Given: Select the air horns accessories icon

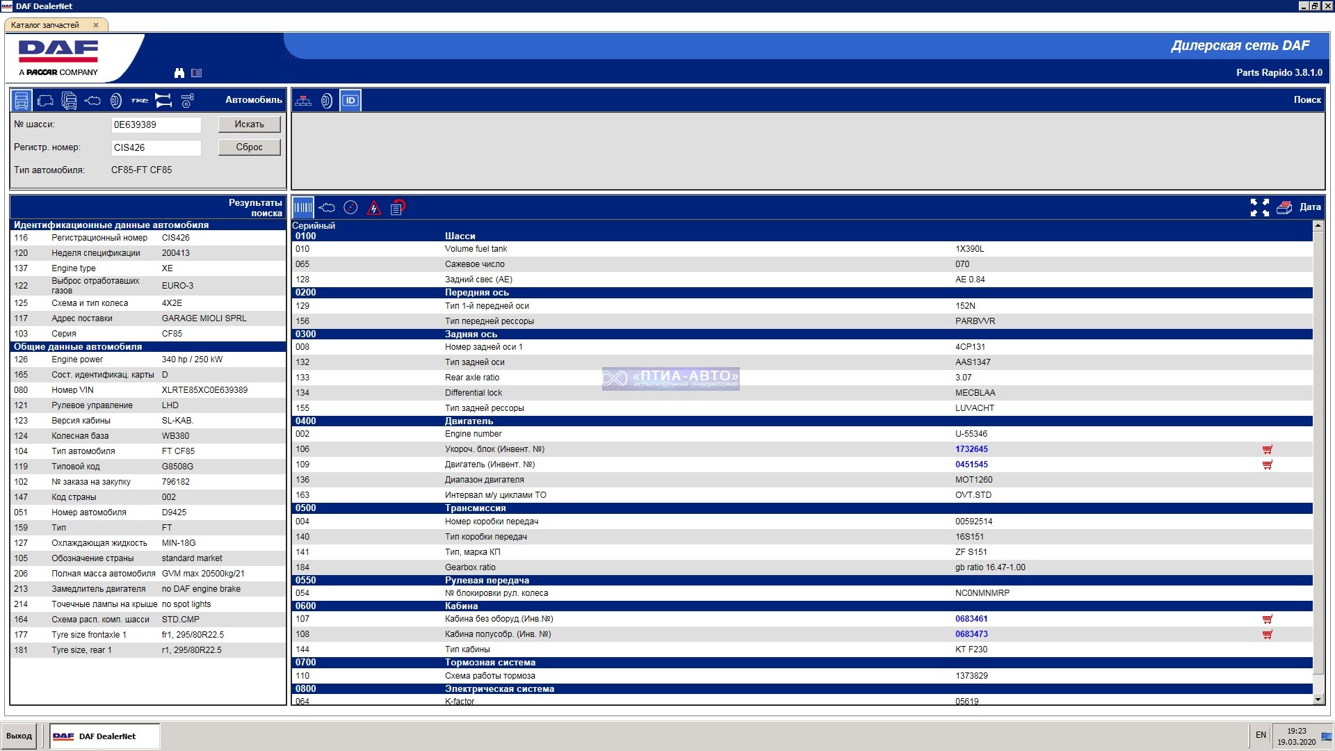Looking at the screenshot, I should pyautogui.click(x=163, y=101).
